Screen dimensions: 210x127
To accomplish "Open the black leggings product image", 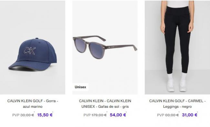I will 177,48.
